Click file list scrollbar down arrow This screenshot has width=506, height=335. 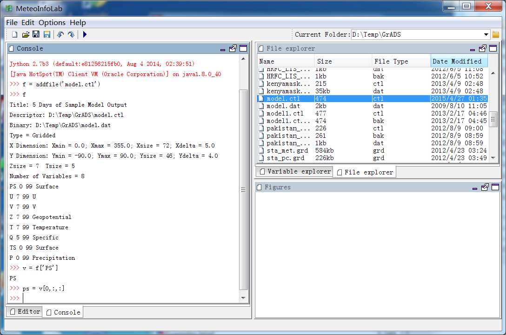493,158
